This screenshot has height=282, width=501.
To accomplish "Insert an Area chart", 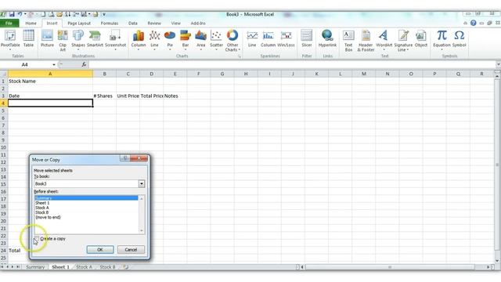I will pos(200,40).
